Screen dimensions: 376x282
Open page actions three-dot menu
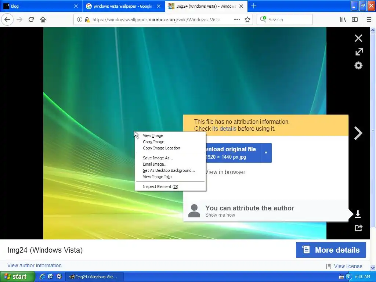237,19
